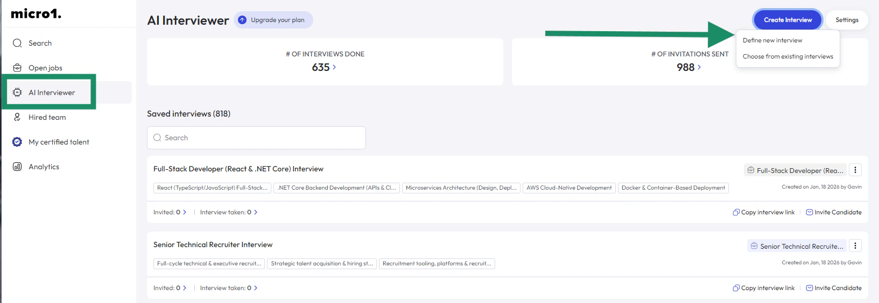Click copy icon for Senior Recruiter interview link

pyautogui.click(x=736, y=288)
